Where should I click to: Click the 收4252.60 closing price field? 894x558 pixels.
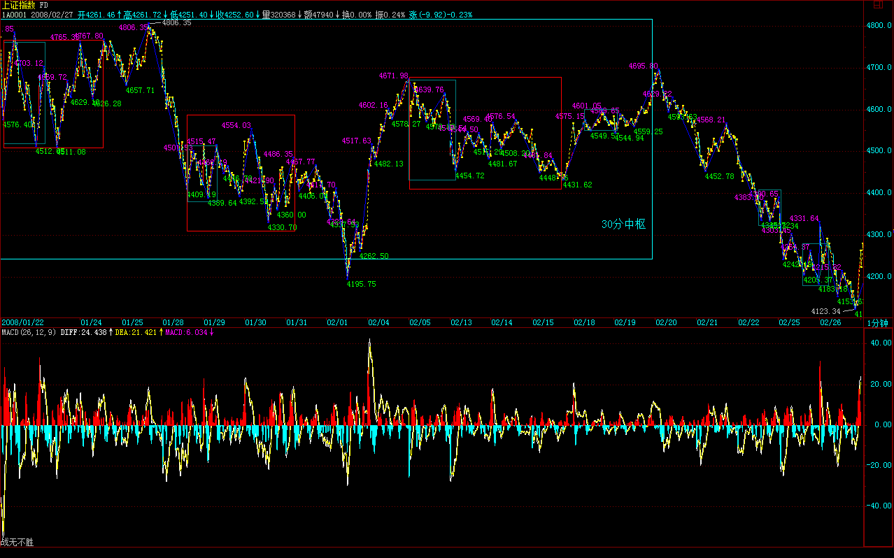pos(234,15)
